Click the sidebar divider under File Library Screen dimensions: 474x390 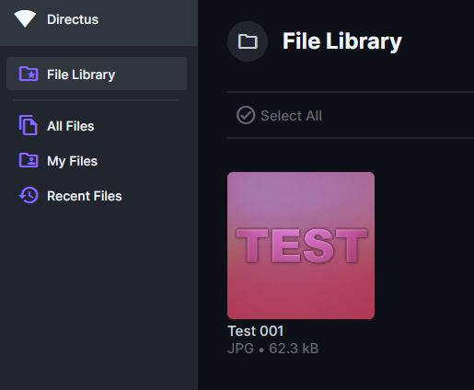pyautogui.click(x=97, y=100)
